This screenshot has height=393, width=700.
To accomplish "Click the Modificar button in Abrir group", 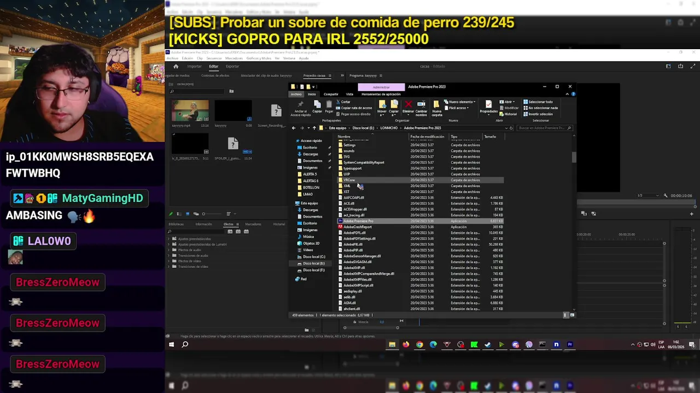I will [x=509, y=108].
